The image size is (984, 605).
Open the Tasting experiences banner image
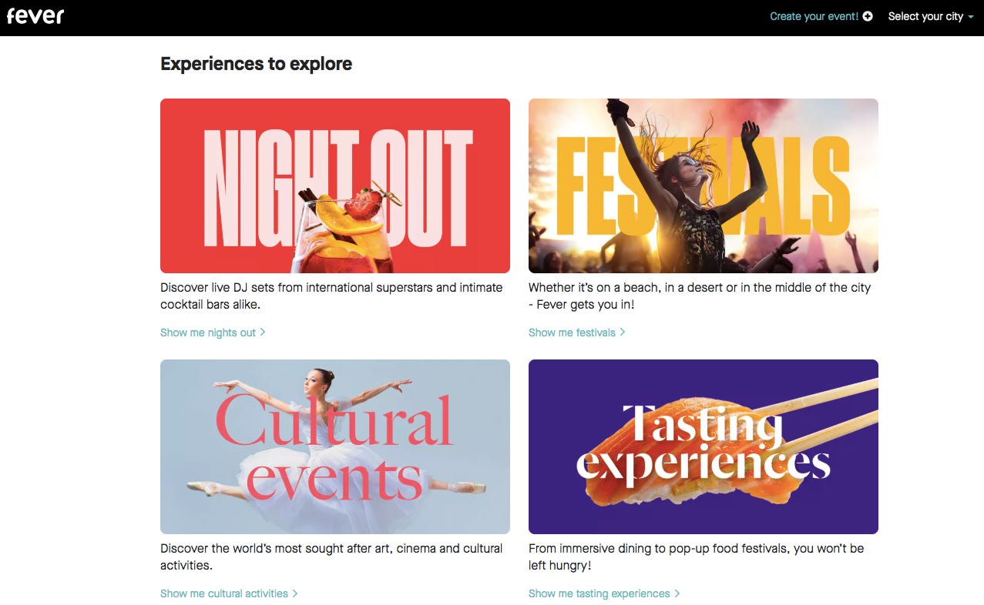coord(704,446)
